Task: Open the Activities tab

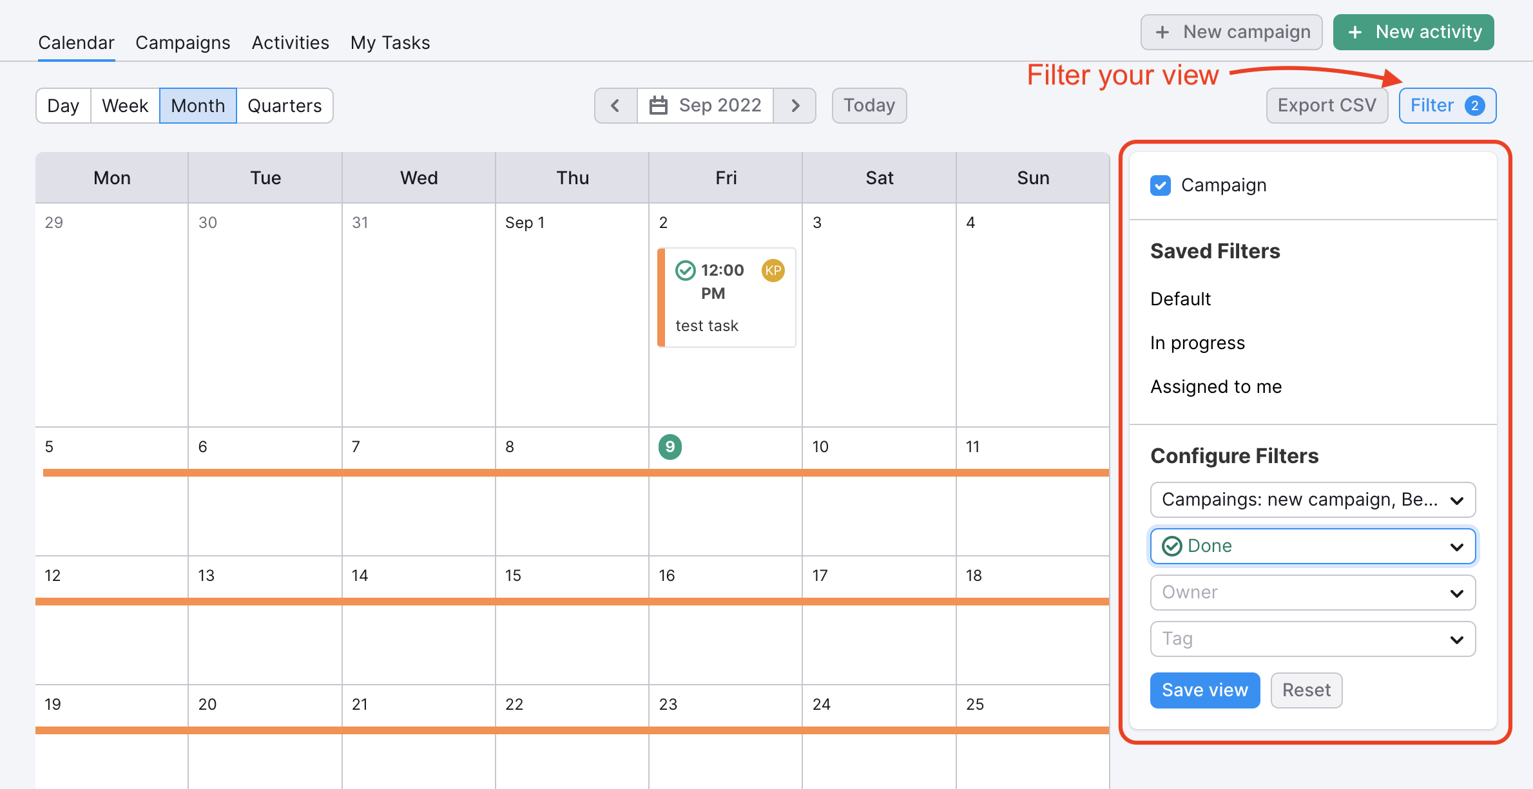Action: click(x=291, y=43)
